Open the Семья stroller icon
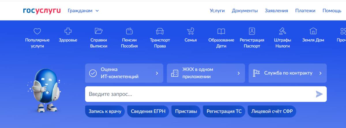This screenshot has height=128, width=346. (191, 31)
